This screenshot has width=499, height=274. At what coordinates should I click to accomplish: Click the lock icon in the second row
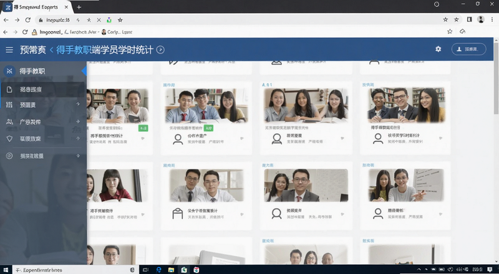pyautogui.click(x=34, y=32)
